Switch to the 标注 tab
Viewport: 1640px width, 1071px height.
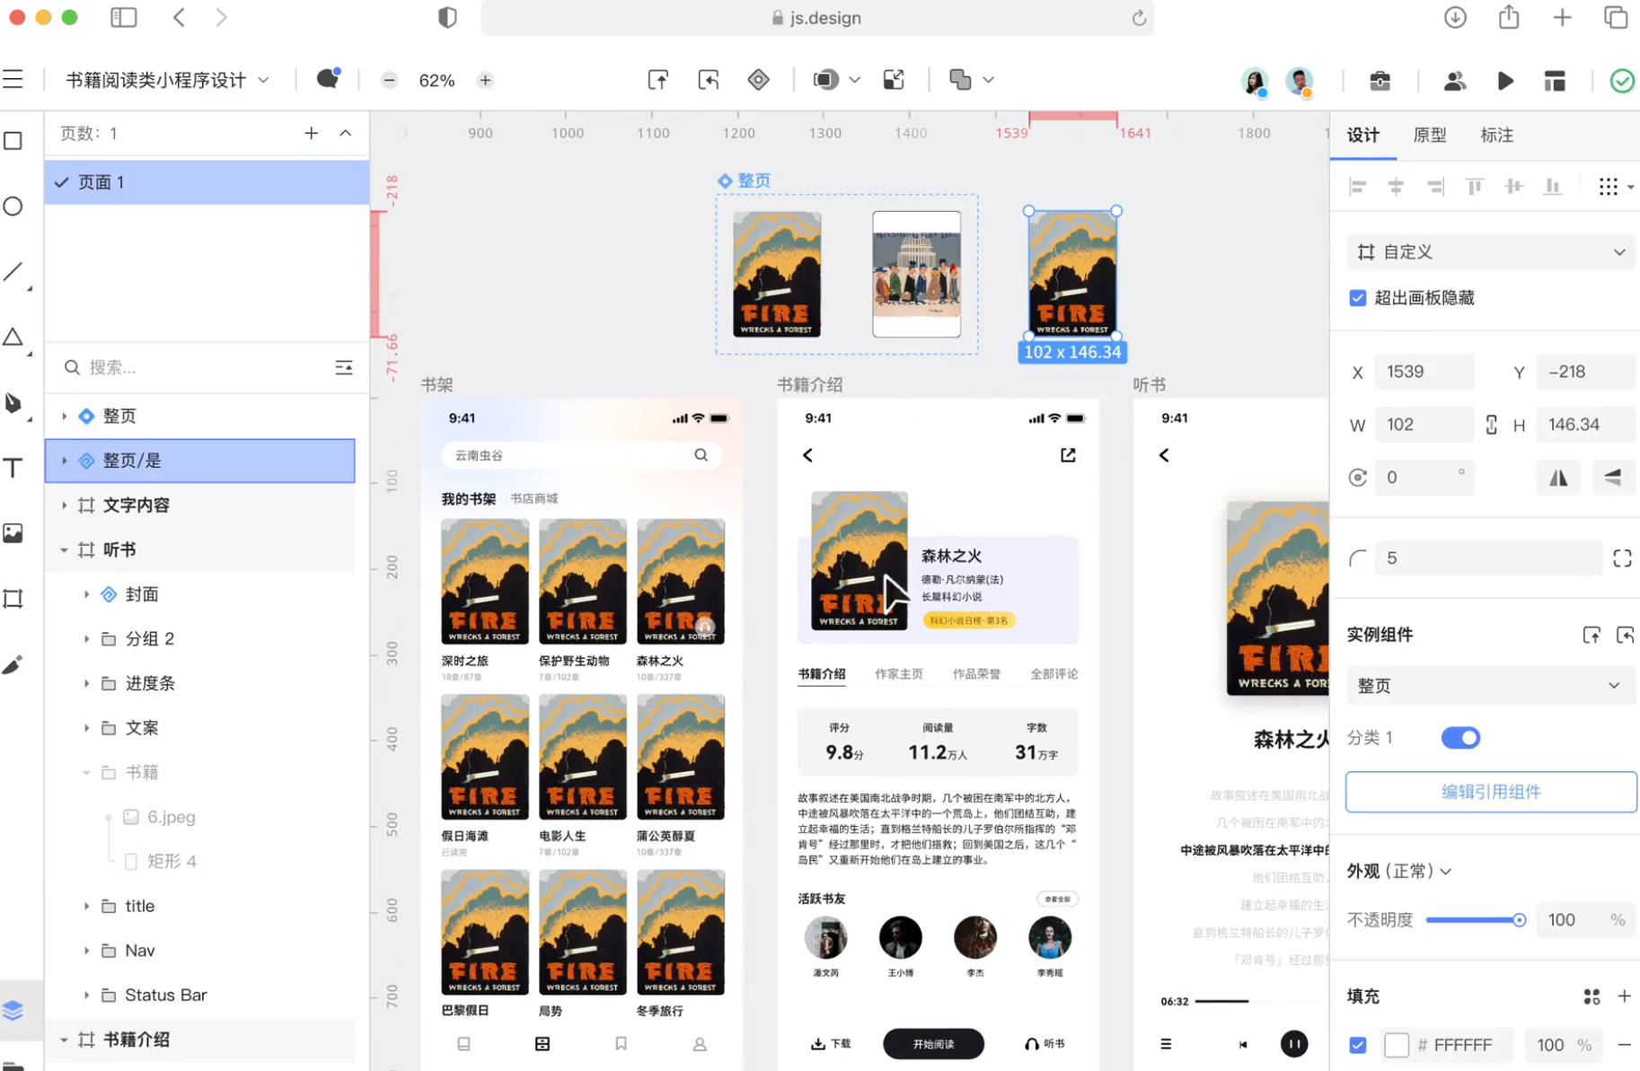[x=1496, y=136]
